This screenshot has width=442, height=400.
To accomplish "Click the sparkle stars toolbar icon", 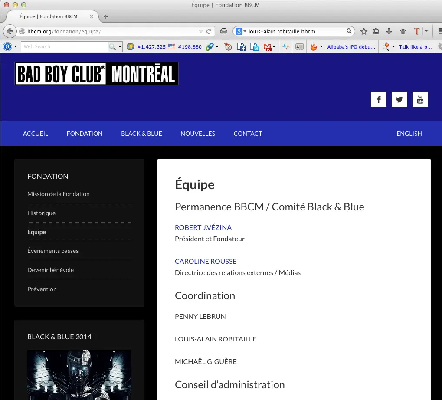I will [285, 46].
